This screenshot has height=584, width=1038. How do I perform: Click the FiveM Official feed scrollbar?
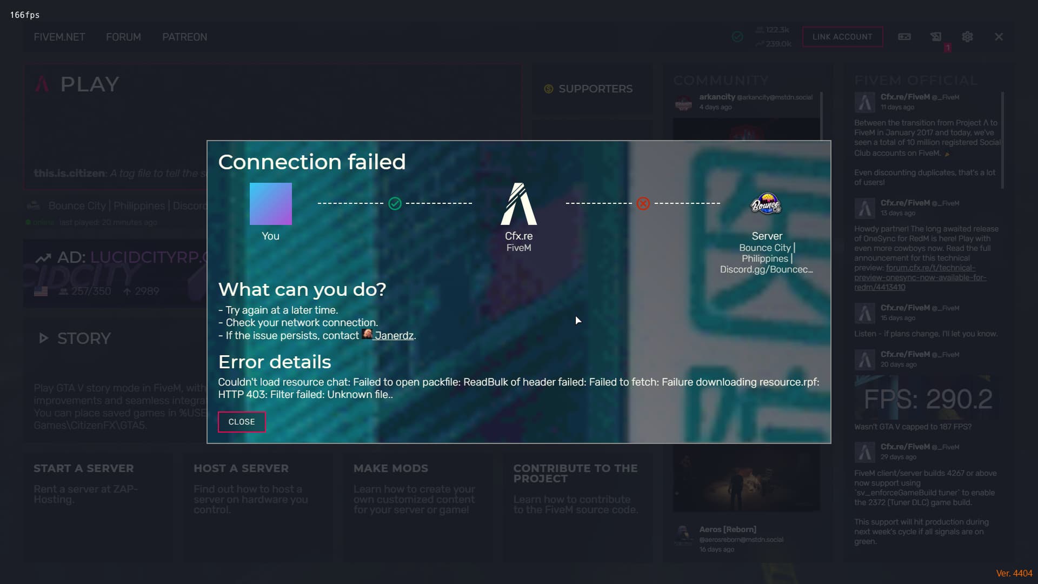point(1002,140)
